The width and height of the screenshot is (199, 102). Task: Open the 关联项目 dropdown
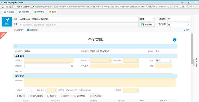point(179,19)
